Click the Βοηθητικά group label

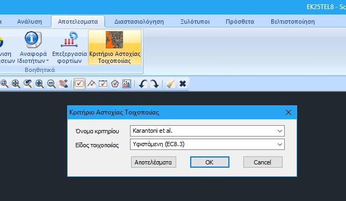[40, 70]
